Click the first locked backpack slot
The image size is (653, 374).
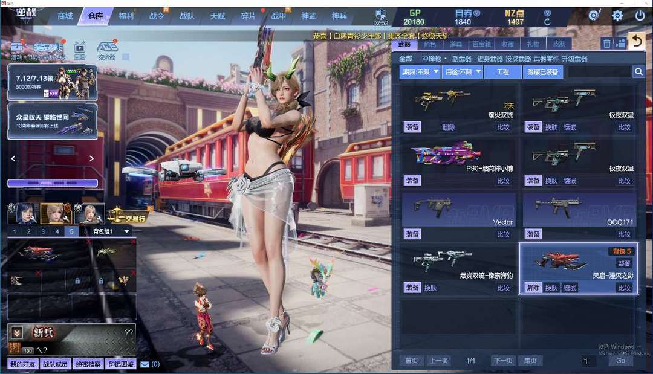pos(77,281)
